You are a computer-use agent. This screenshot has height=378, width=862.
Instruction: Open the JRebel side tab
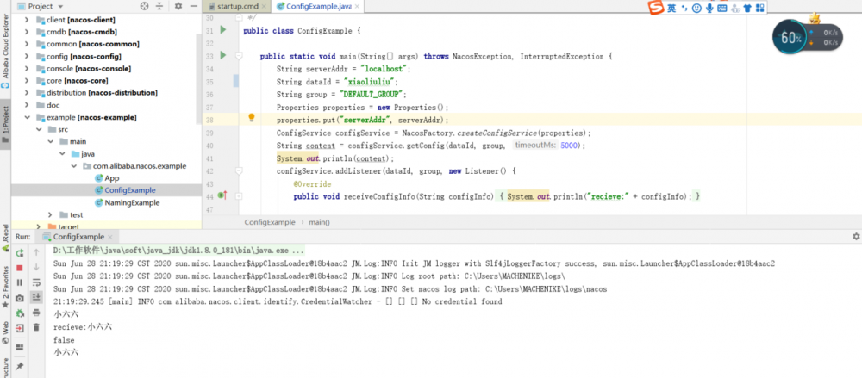pos(5,238)
